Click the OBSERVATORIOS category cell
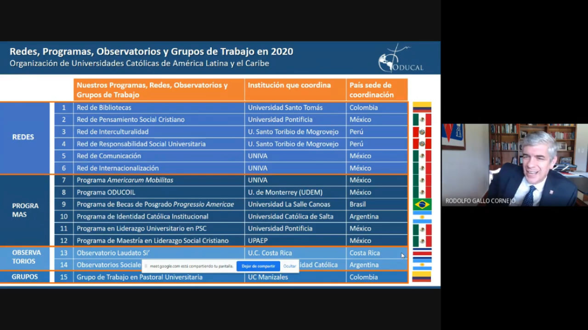The height and width of the screenshot is (330, 588). pos(26,257)
